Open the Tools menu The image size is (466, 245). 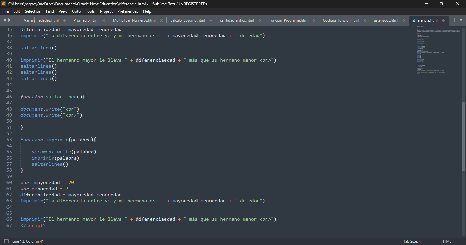click(90, 11)
